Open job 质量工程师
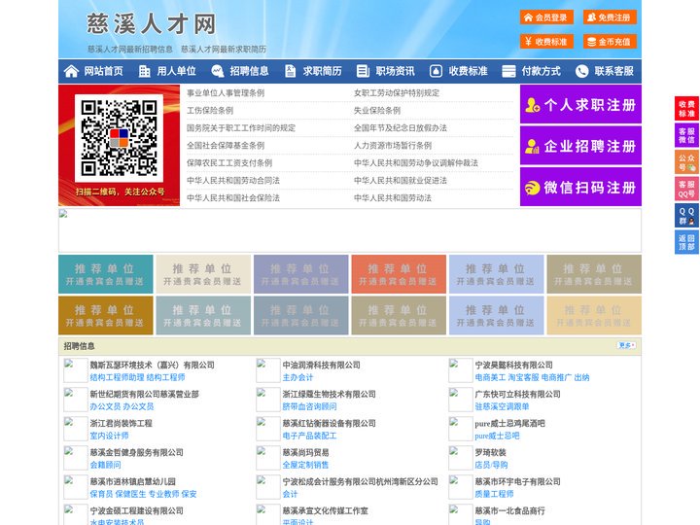Image resolution: width=700 pixels, height=525 pixels. (x=494, y=494)
